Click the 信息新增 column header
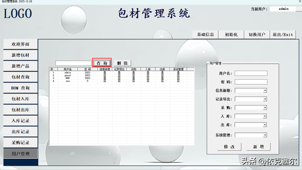 pos(105,69)
